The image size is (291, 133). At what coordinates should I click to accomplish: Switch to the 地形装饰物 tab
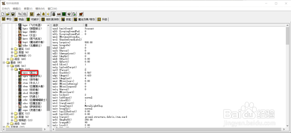coord(50,19)
